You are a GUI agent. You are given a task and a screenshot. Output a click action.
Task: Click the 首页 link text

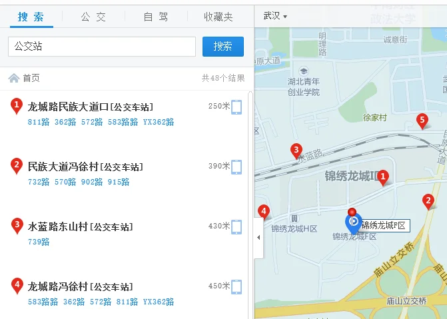coord(31,78)
